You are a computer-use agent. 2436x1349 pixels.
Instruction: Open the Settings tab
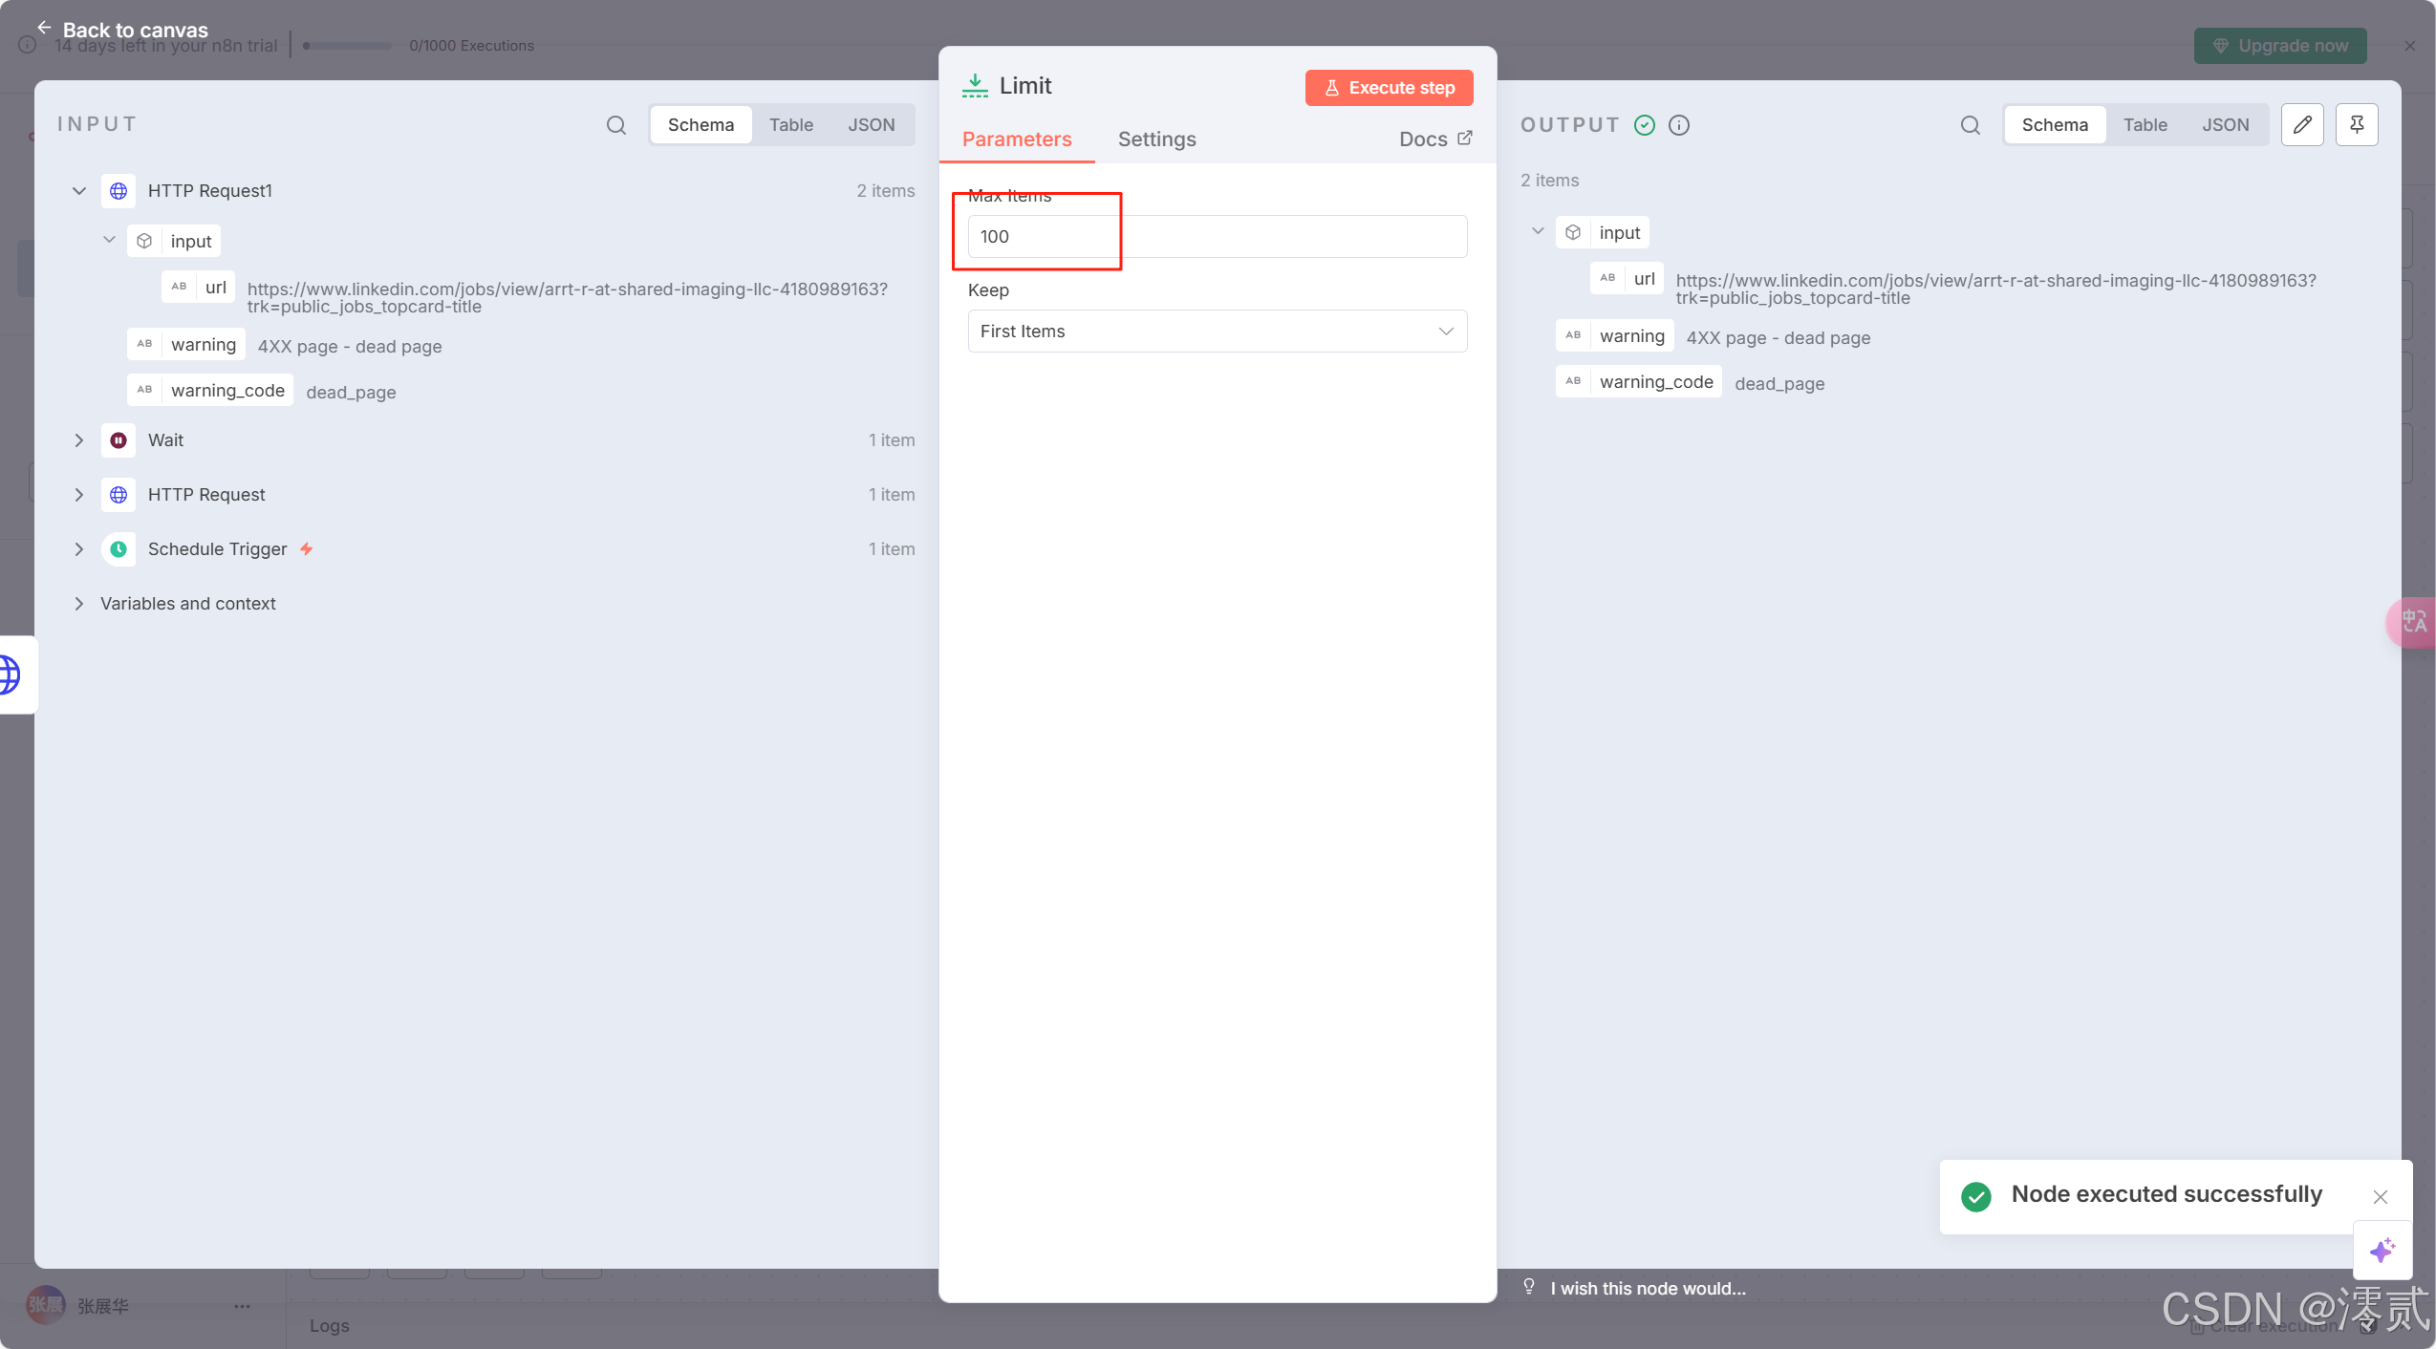(x=1156, y=139)
